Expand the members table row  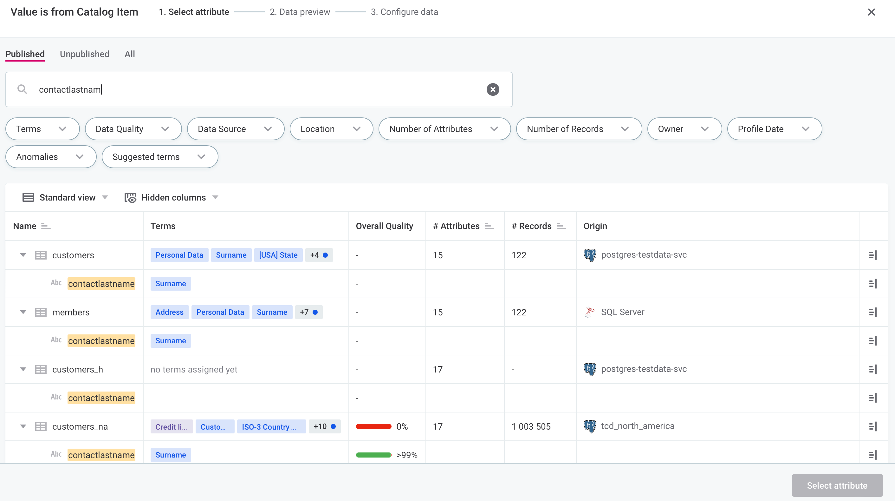click(23, 312)
